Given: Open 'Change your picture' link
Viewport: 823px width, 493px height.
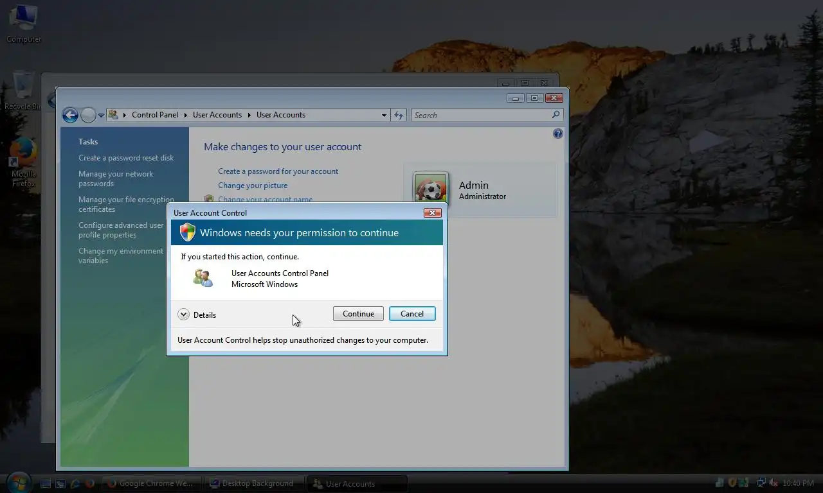Looking at the screenshot, I should click(x=253, y=186).
